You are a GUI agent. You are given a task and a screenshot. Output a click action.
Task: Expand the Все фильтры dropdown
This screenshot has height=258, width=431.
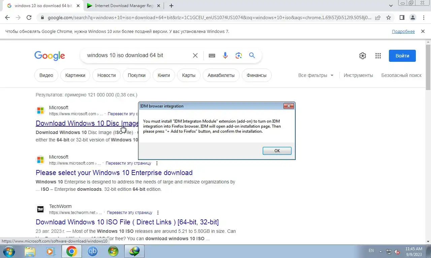tap(316, 75)
